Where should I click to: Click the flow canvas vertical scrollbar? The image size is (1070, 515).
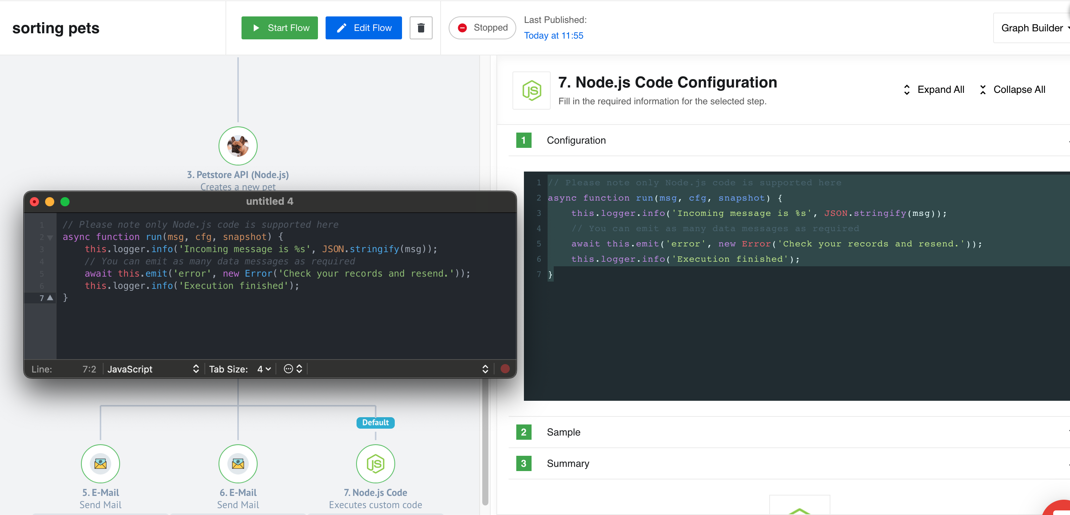485,441
